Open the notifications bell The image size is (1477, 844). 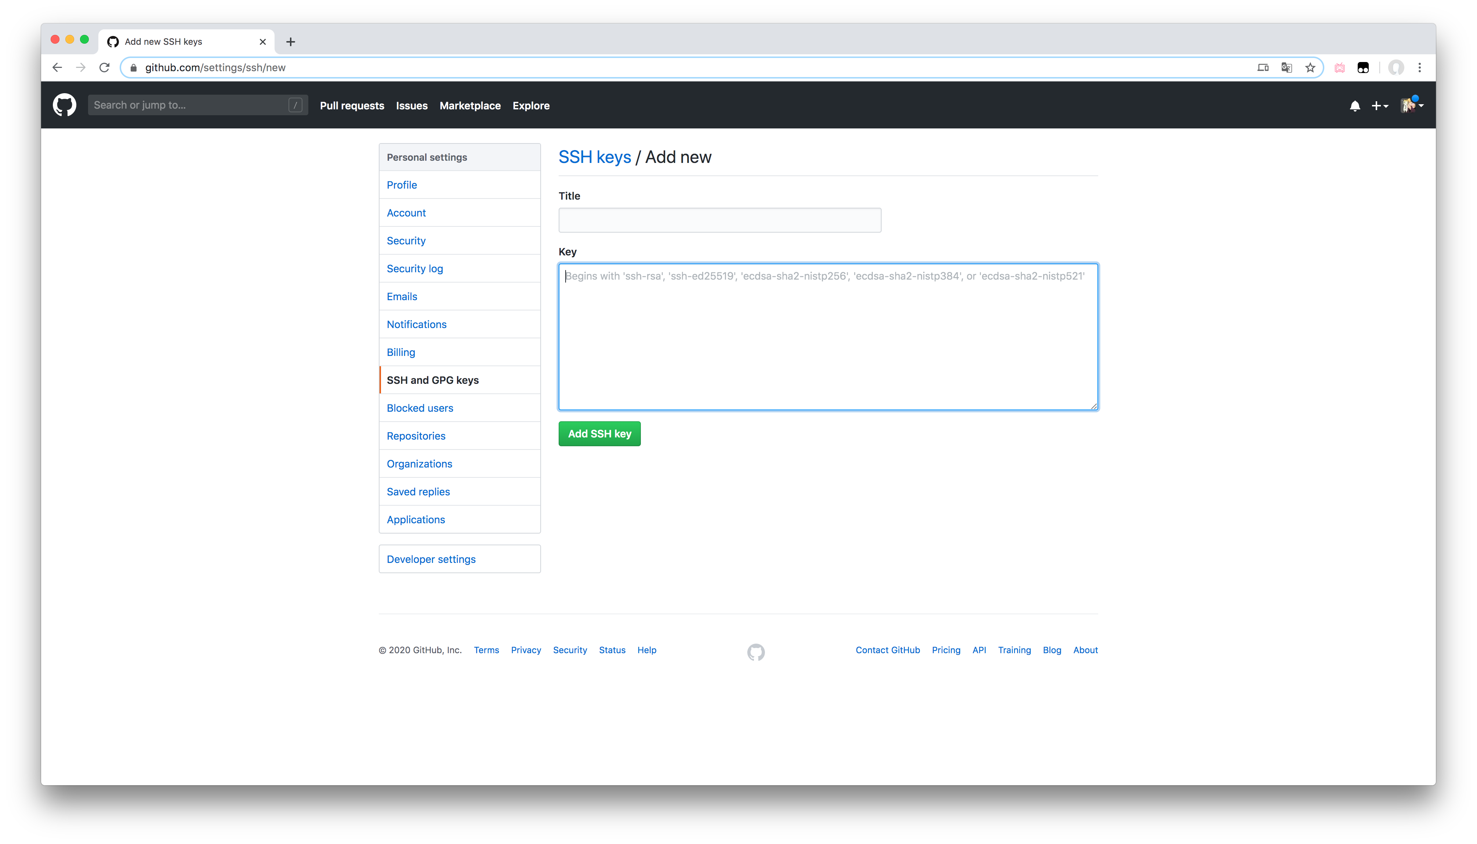pos(1354,106)
